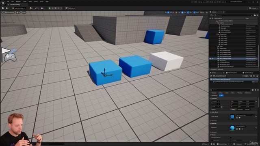Image resolution: width=260 pixels, height=146 pixels.
Task: Toggle the Scale lock ratio icon
Action: click(222, 107)
